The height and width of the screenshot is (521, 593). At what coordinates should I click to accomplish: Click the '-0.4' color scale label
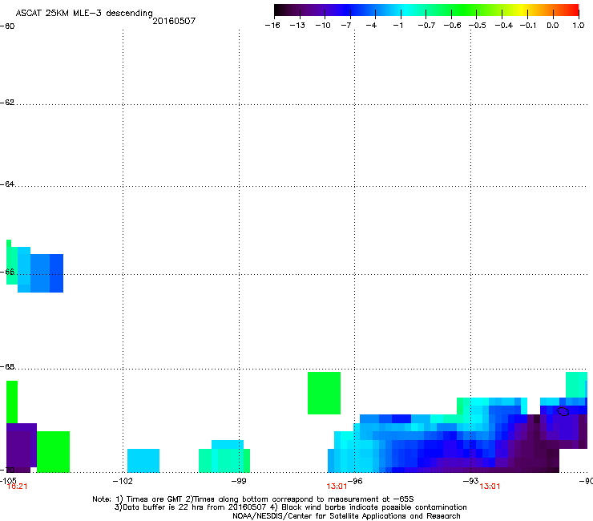coord(504,26)
